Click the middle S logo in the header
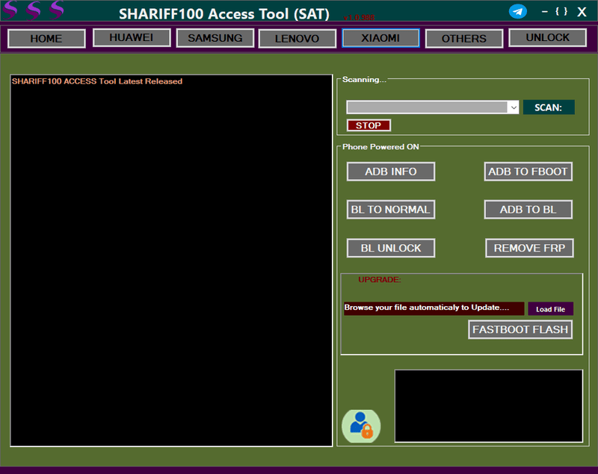598x474 pixels. (33, 10)
